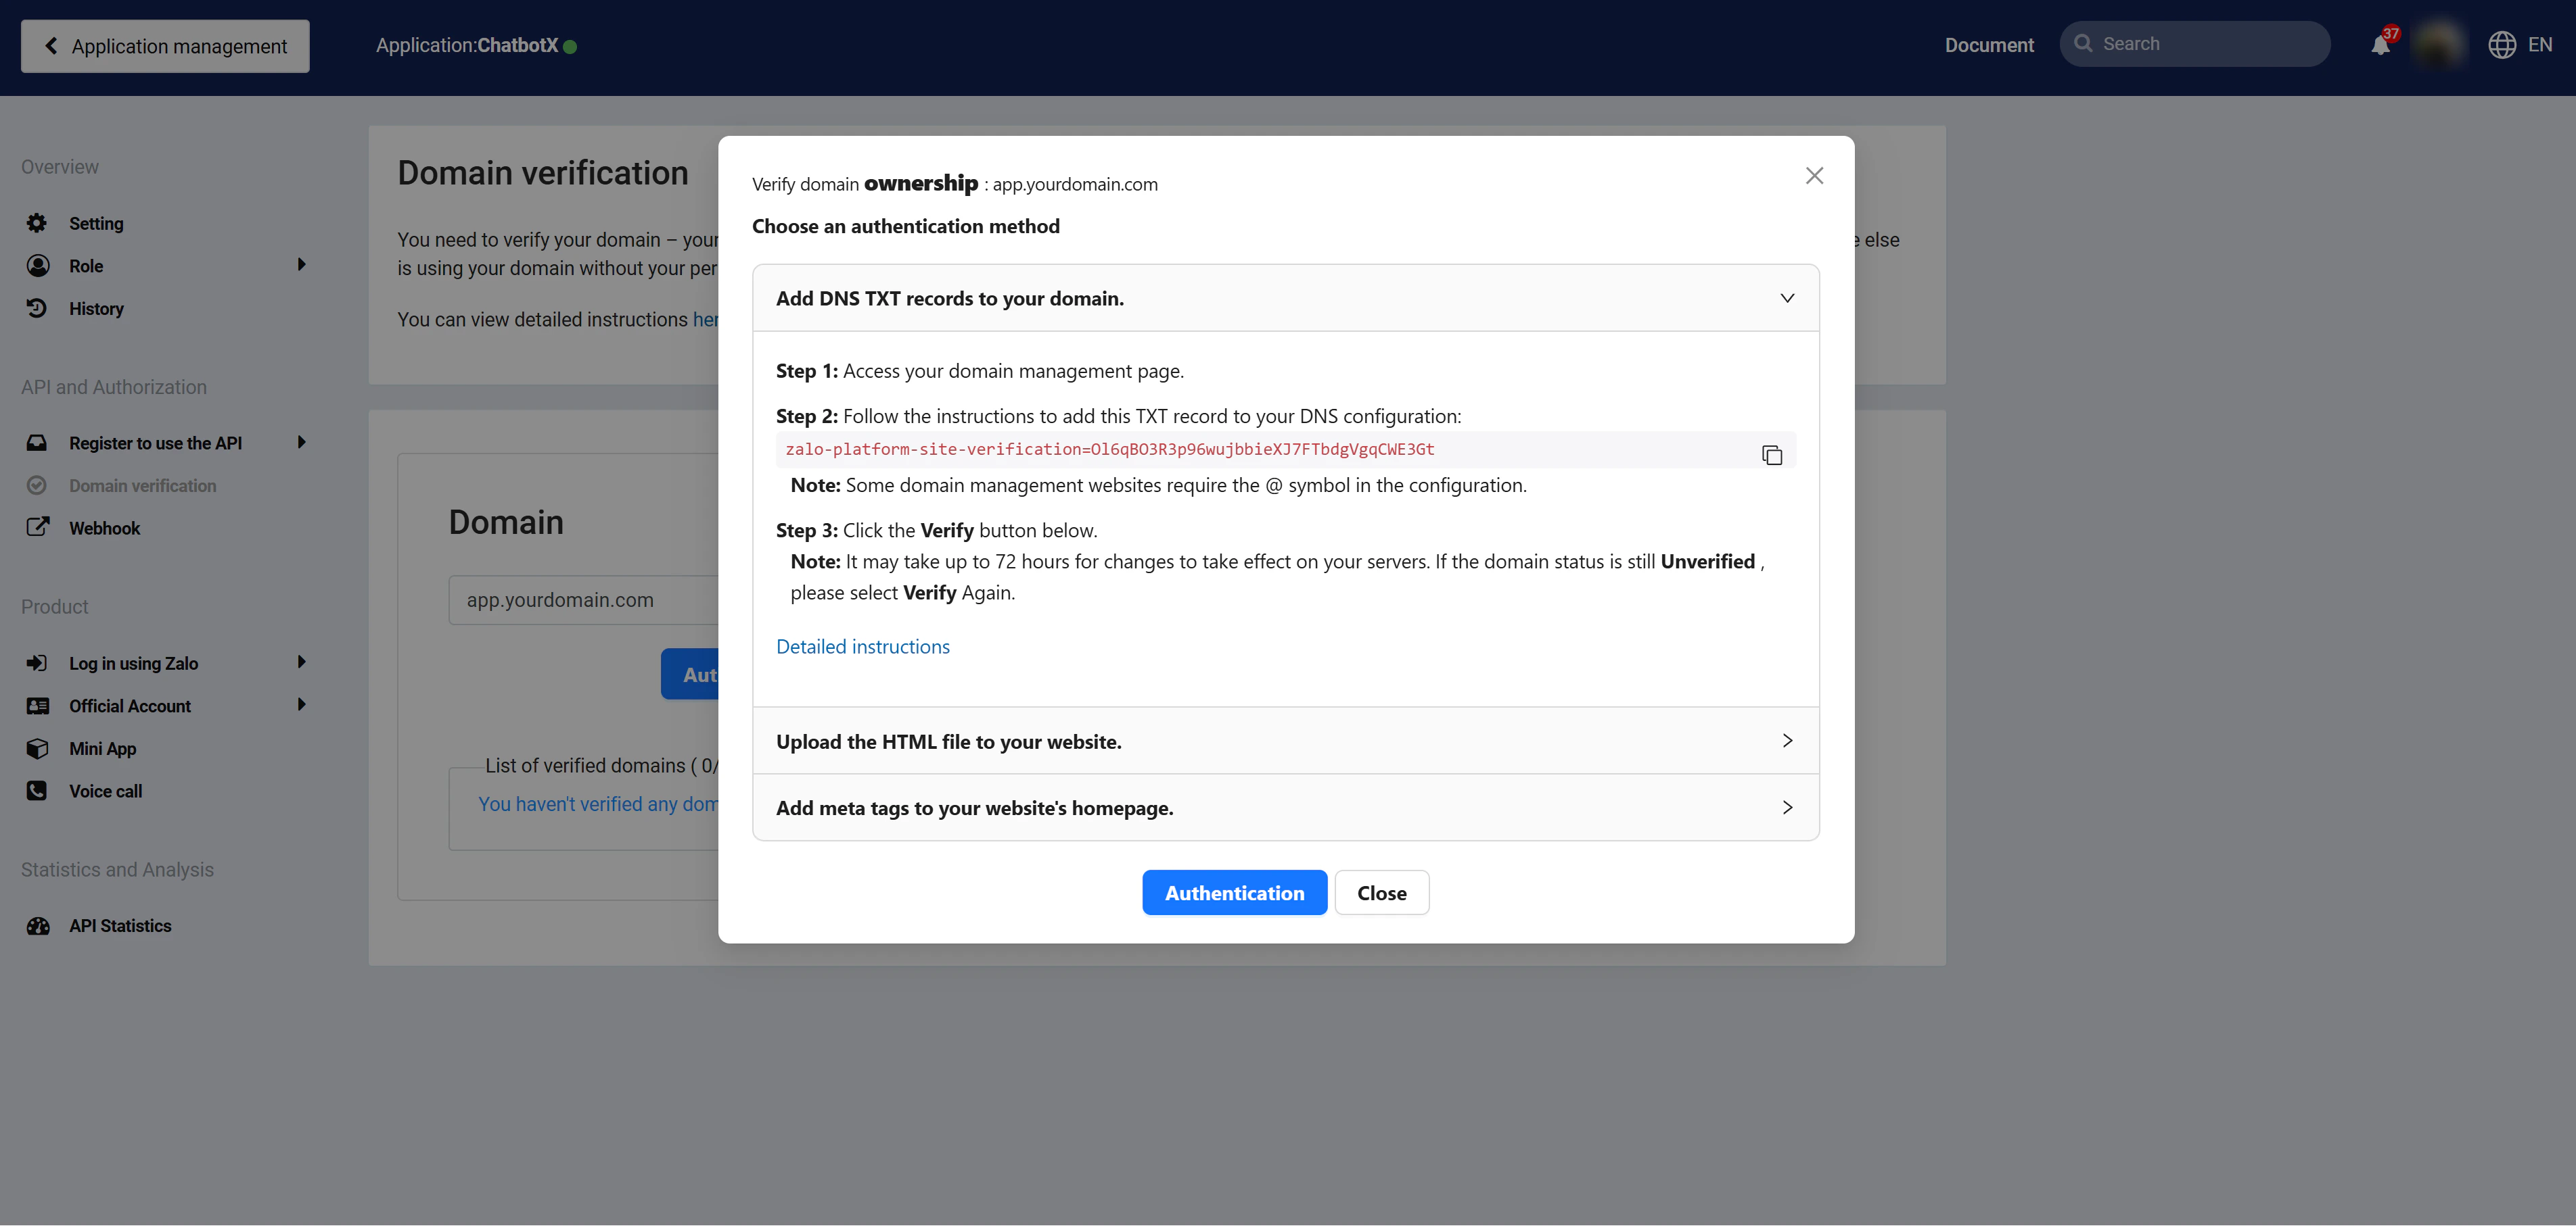Viewport: 2576px width, 1226px height.
Task: Expand Log in using Zalo arrow
Action: 301,662
